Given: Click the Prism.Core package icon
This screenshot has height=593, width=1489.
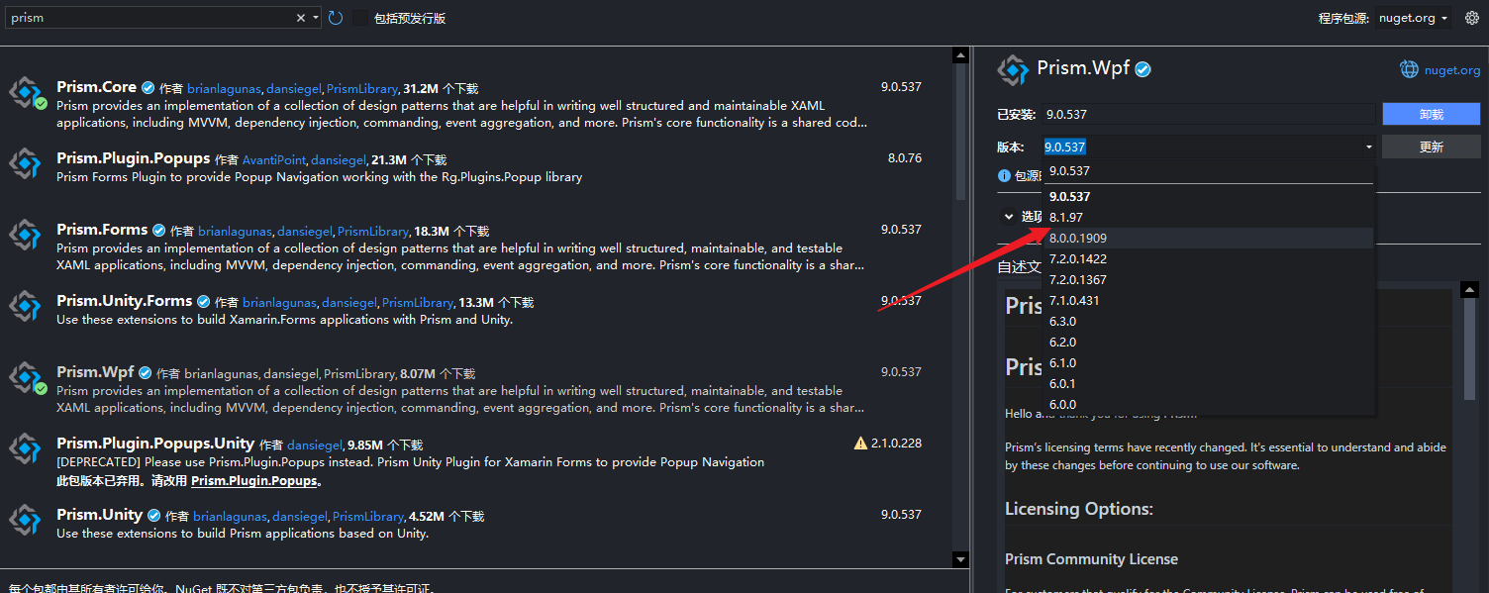Looking at the screenshot, I should (25, 93).
